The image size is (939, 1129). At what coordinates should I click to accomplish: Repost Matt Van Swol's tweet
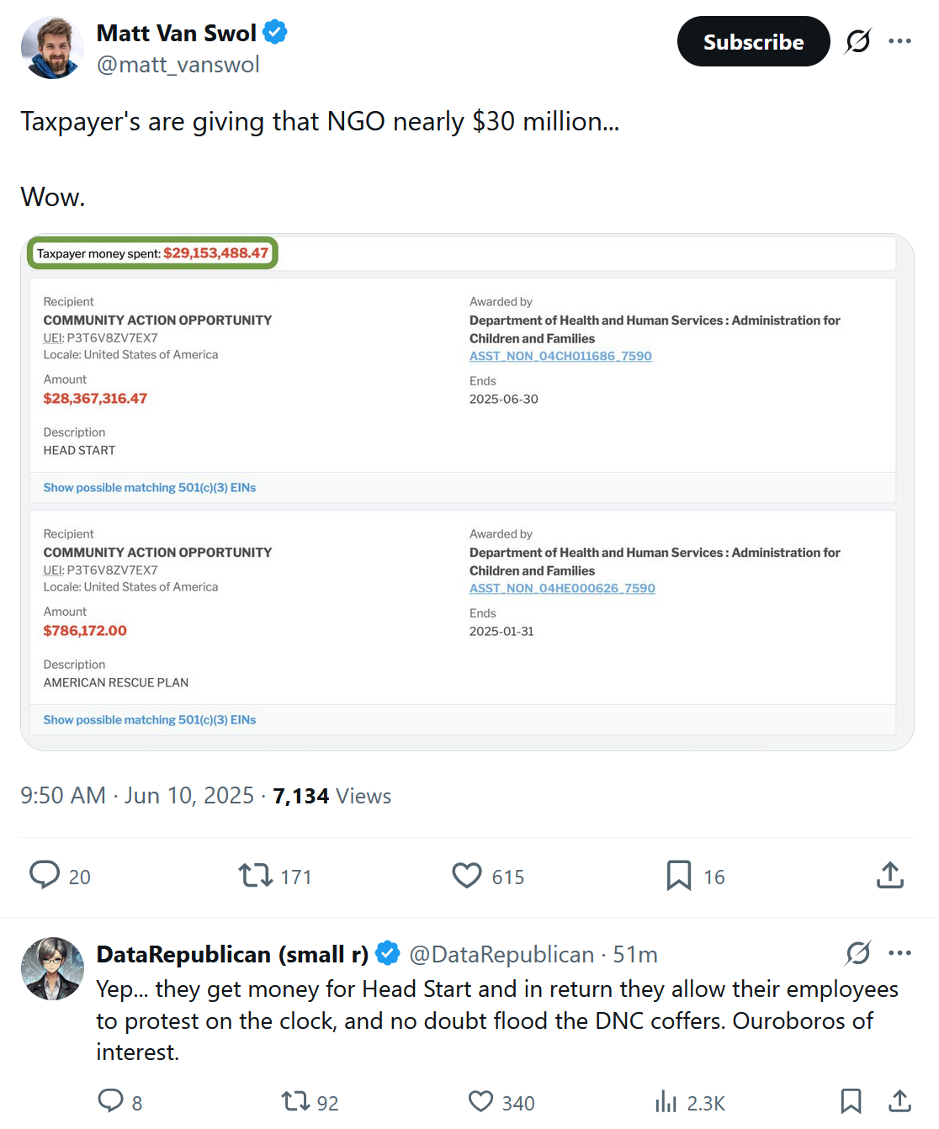pyautogui.click(x=256, y=876)
